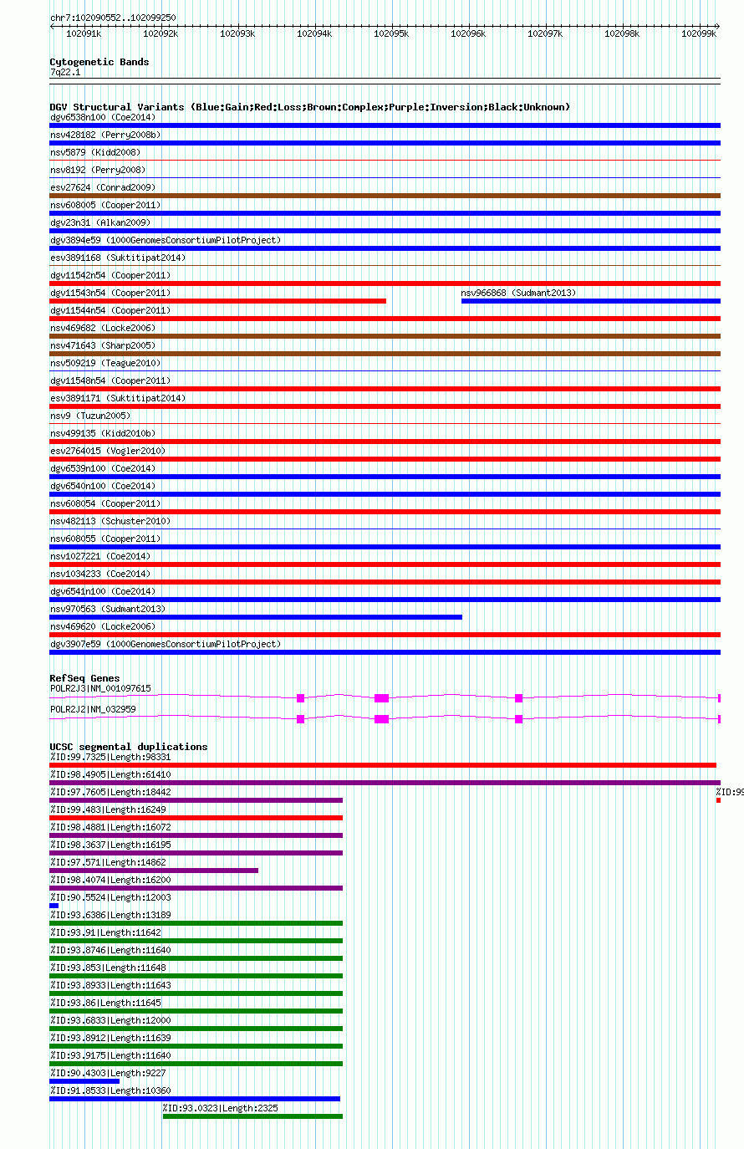Click the dgv11544n54 (Cooper2011) label
The height and width of the screenshot is (1149, 744).
(110, 310)
